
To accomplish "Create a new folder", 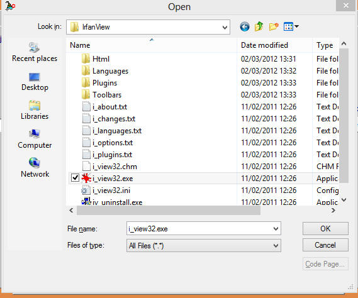I will tap(274, 26).
